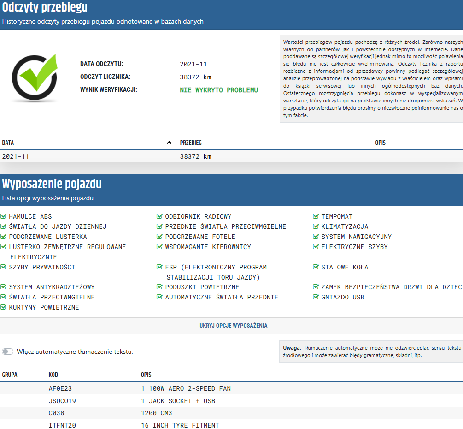
Task: Click the check icon beside GNIAZDO USB
Action: pyautogui.click(x=316, y=297)
